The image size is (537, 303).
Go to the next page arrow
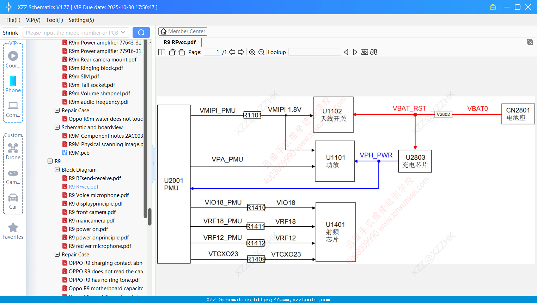click(241, 52)
